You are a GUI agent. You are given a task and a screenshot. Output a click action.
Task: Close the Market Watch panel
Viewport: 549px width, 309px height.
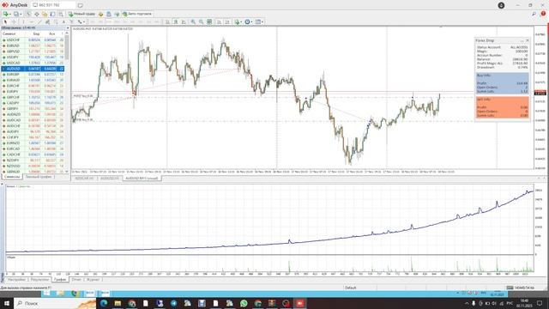[68, 27]
